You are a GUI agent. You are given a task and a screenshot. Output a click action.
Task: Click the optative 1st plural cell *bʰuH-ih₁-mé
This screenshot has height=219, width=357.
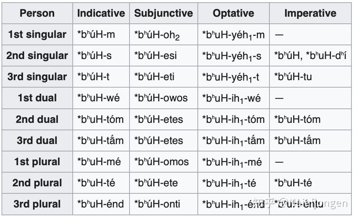click(232, 162)
